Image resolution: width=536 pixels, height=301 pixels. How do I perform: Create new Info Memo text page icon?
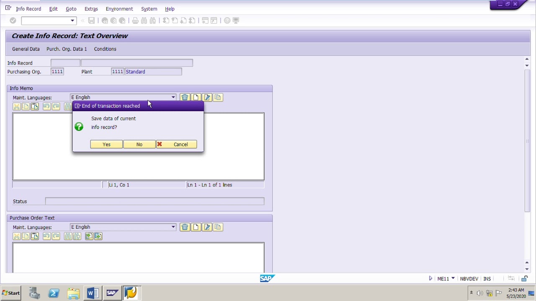pos(196,97)
